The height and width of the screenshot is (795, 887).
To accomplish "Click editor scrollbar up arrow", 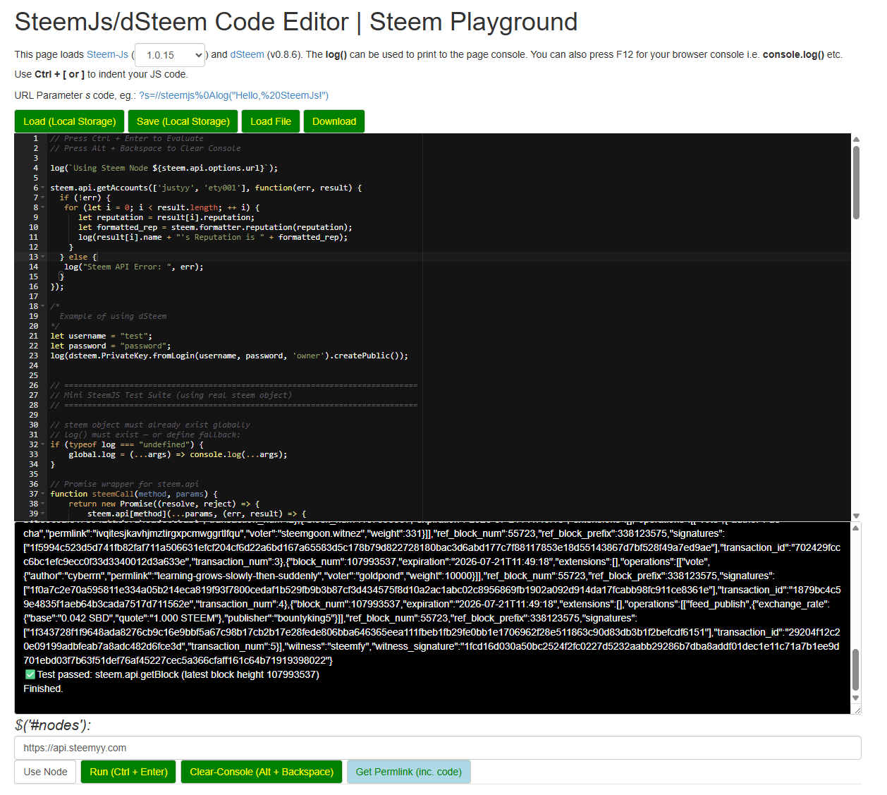I will [x=856, y=139].
